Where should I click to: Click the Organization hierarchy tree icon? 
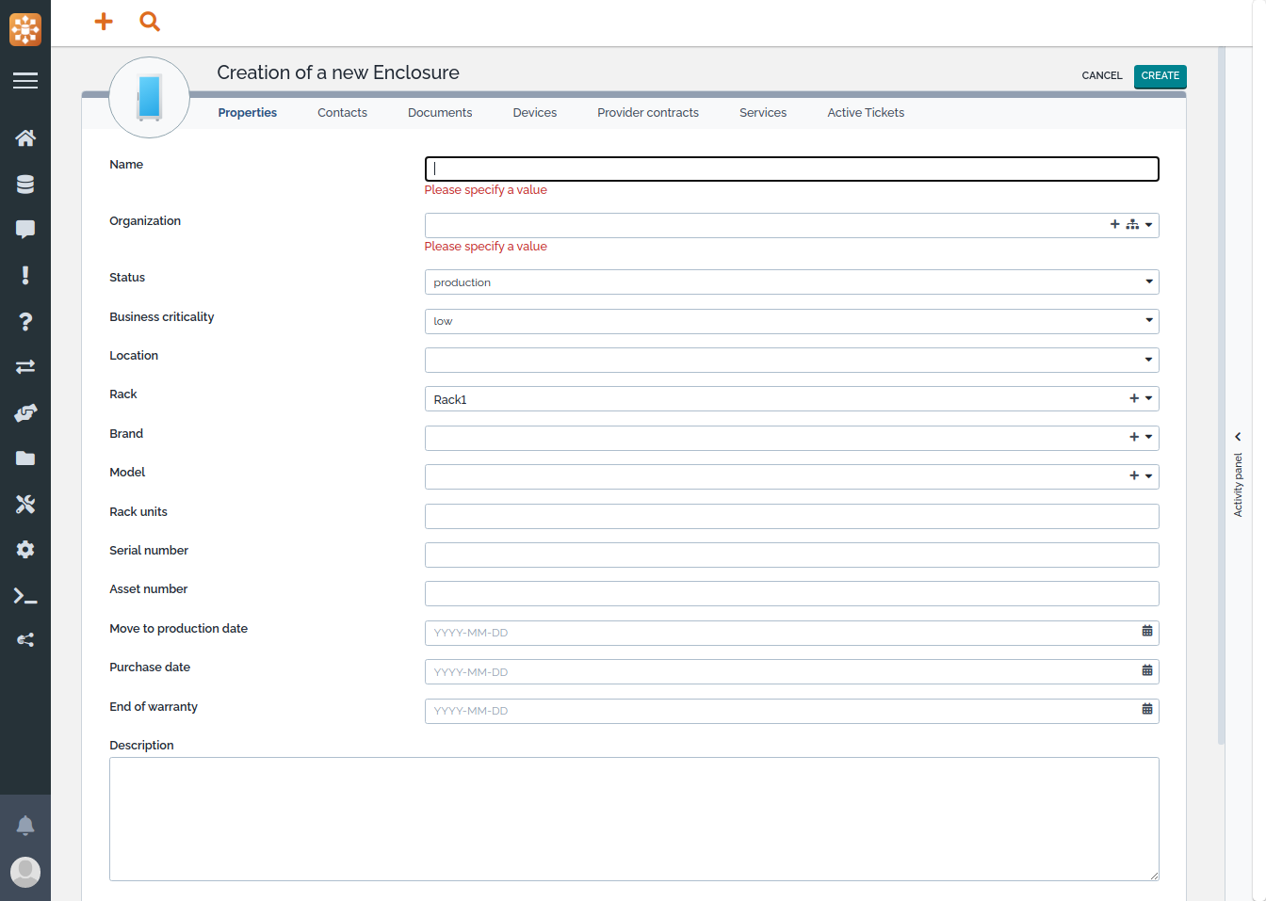(1131, 225)
